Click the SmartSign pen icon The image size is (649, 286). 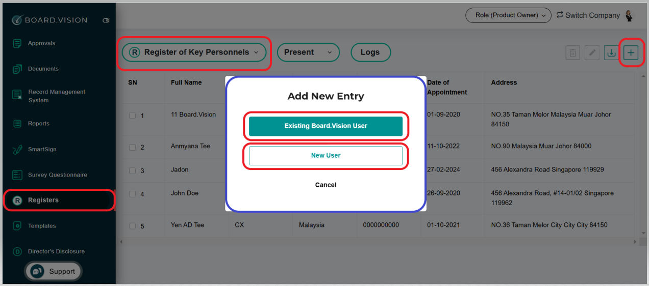17,150
